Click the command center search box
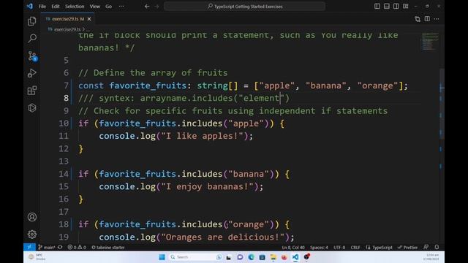468x263 pixels. (244, 7)
